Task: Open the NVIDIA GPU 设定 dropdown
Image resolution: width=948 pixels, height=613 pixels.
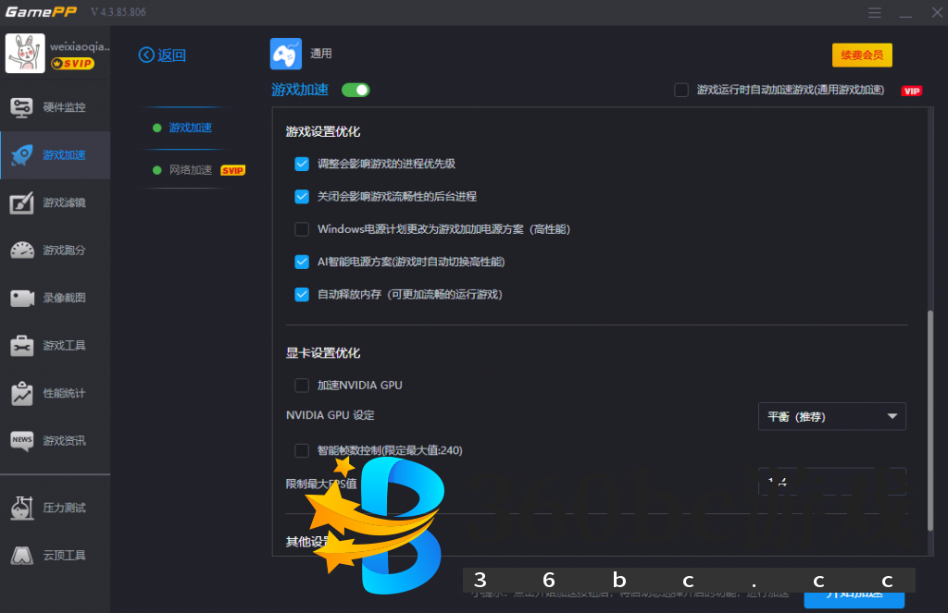Action: click(830, 416)
